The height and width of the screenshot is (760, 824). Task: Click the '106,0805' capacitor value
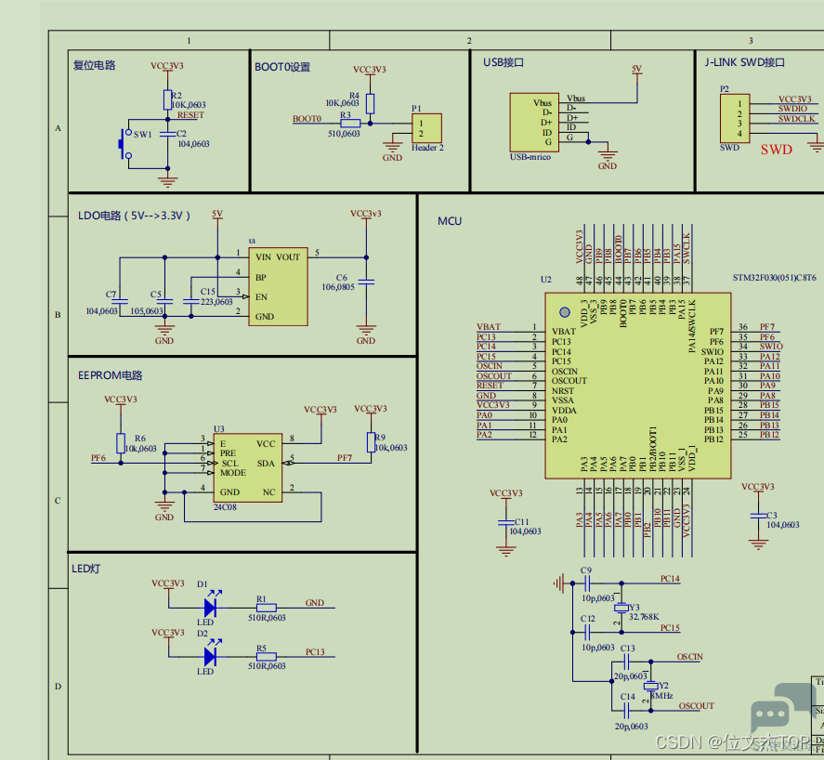click(x=338, y=287)
